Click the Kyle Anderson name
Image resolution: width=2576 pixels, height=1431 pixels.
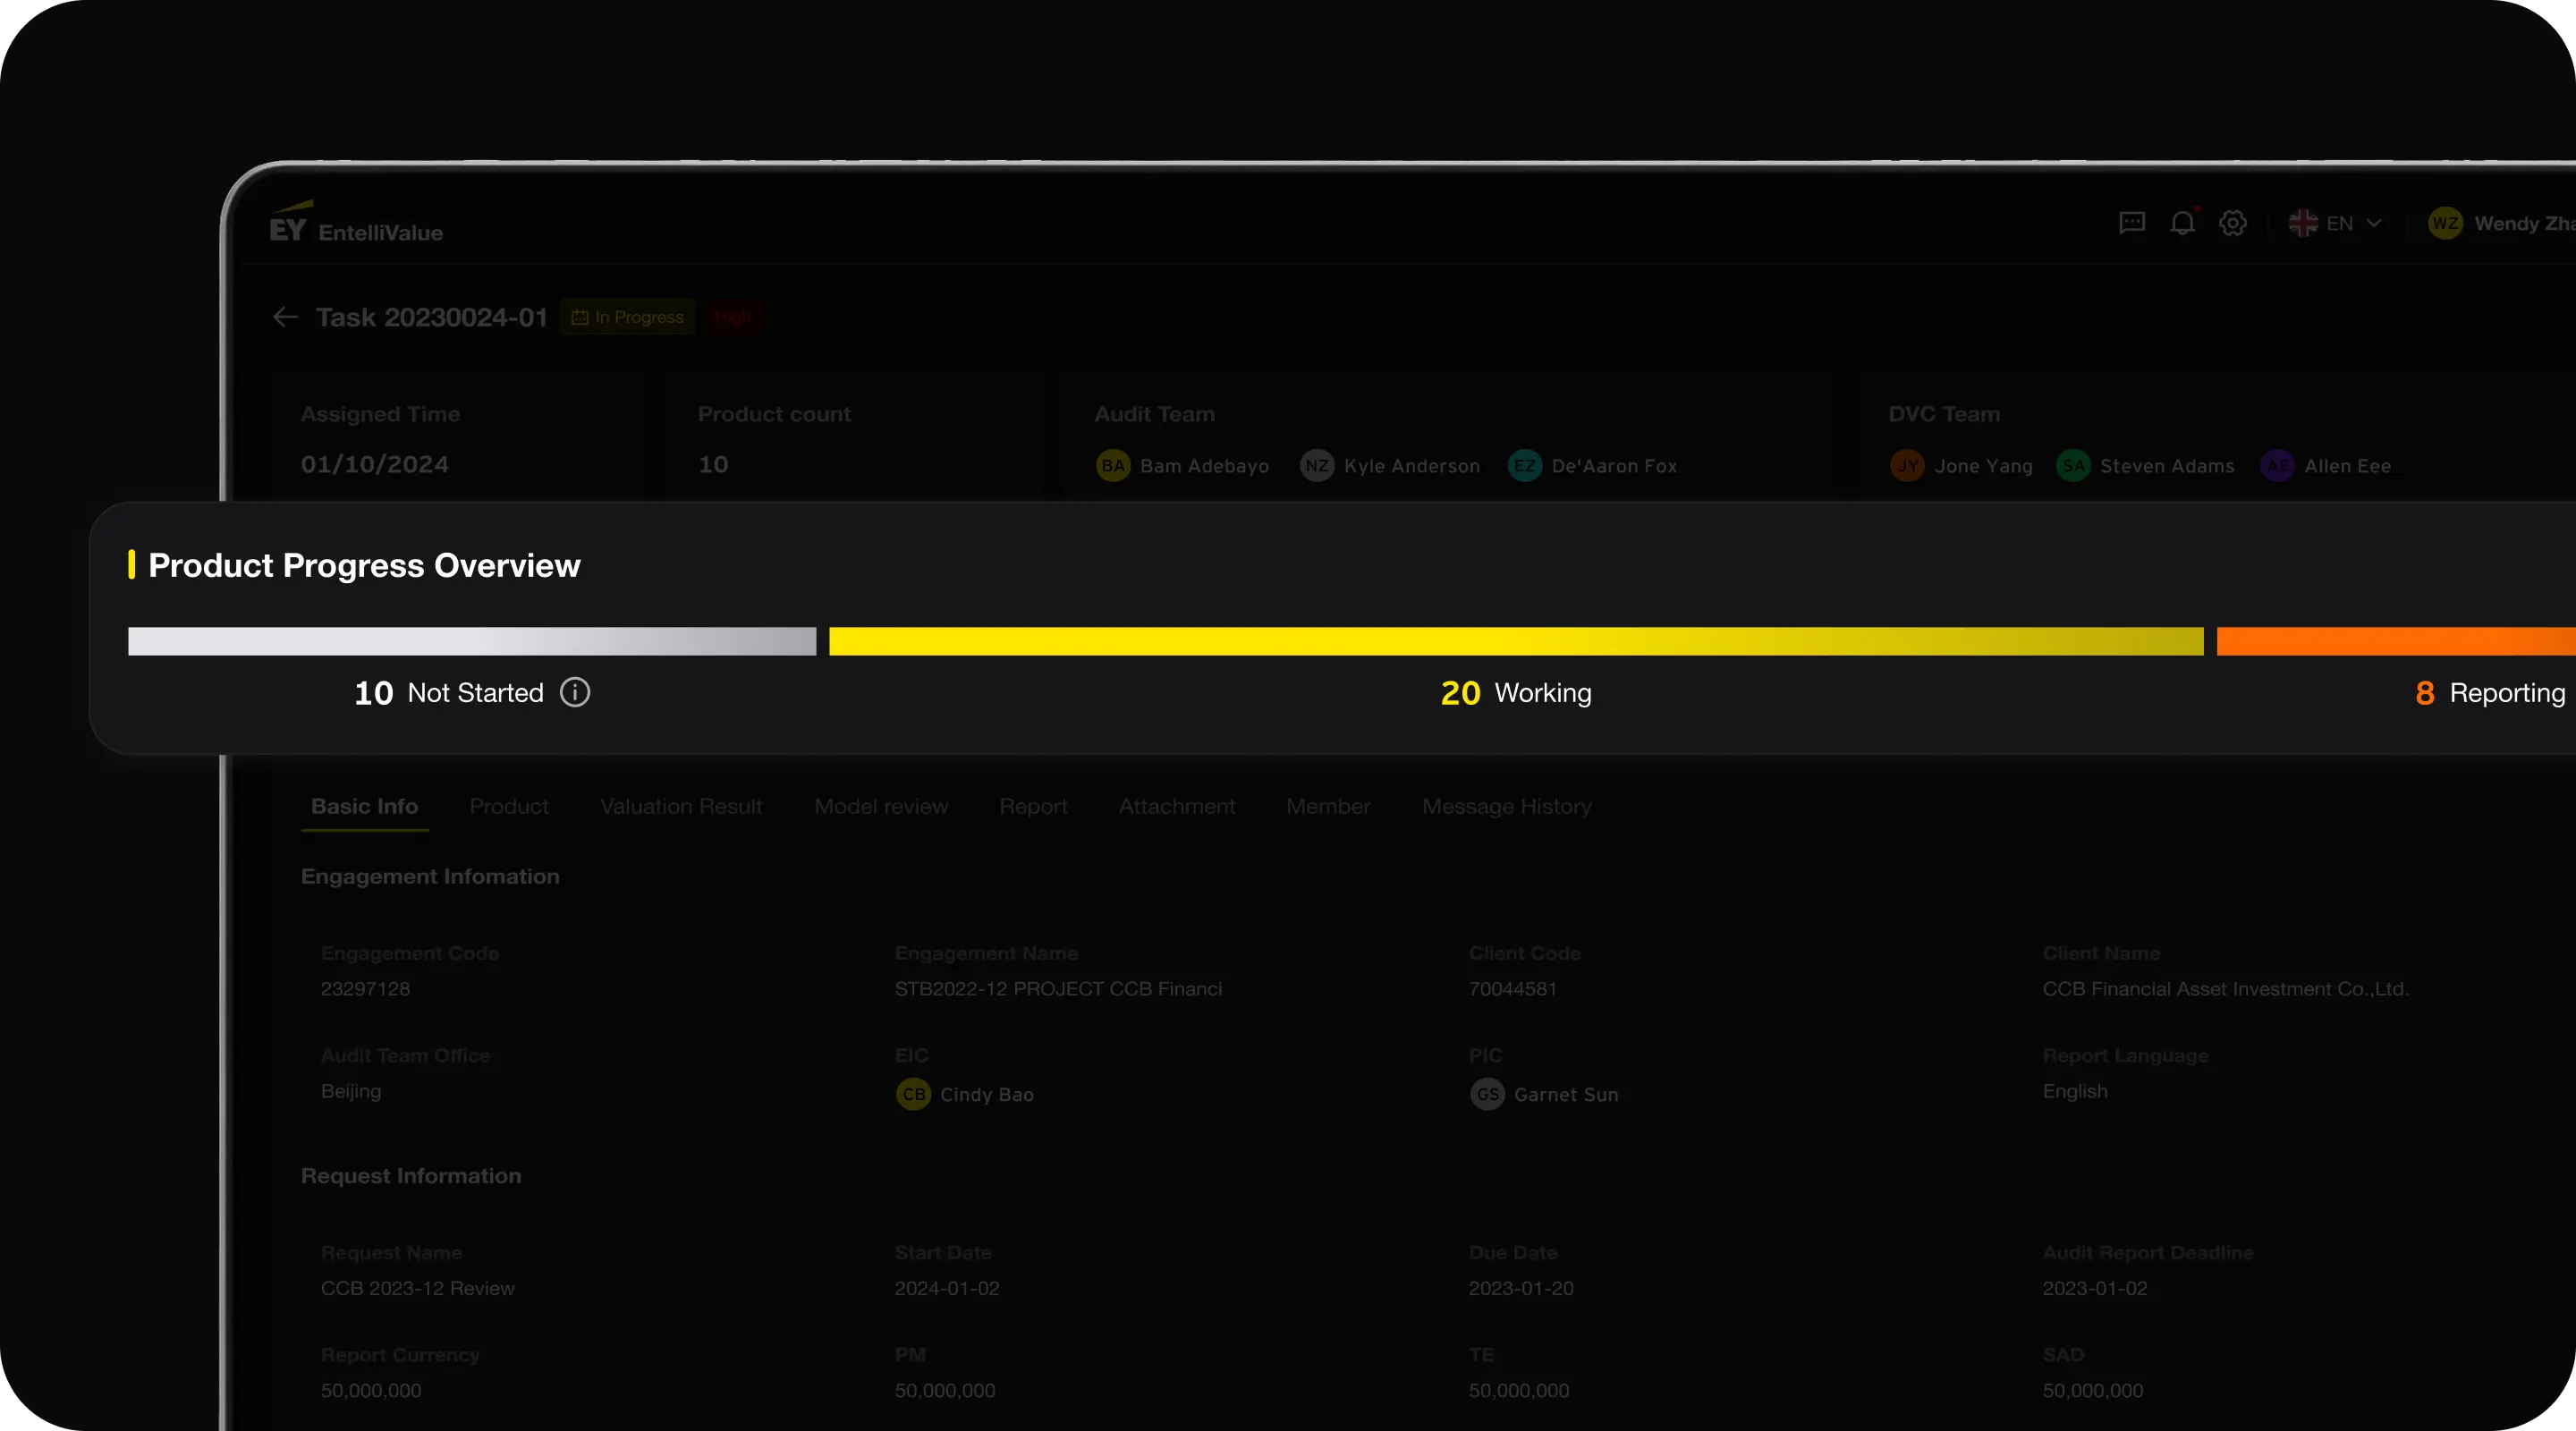1411,466
